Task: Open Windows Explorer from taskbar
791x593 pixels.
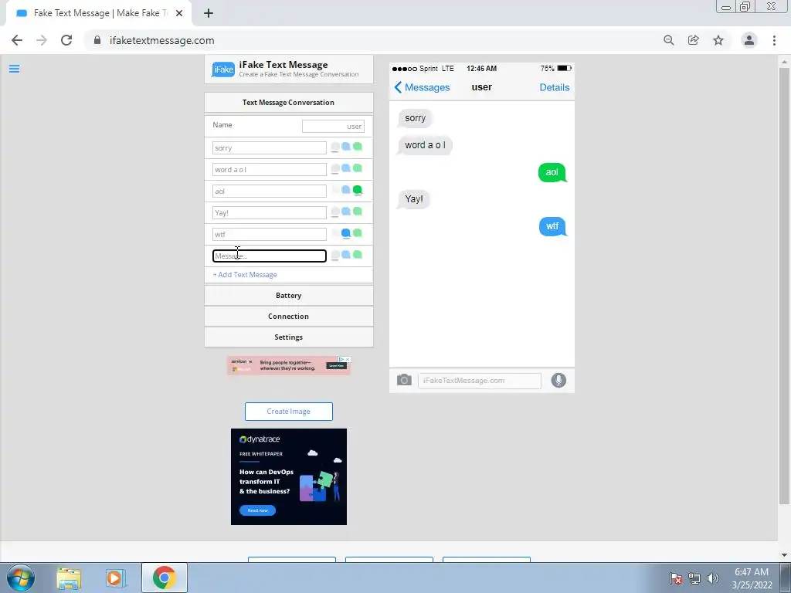Action: [69, 578]
